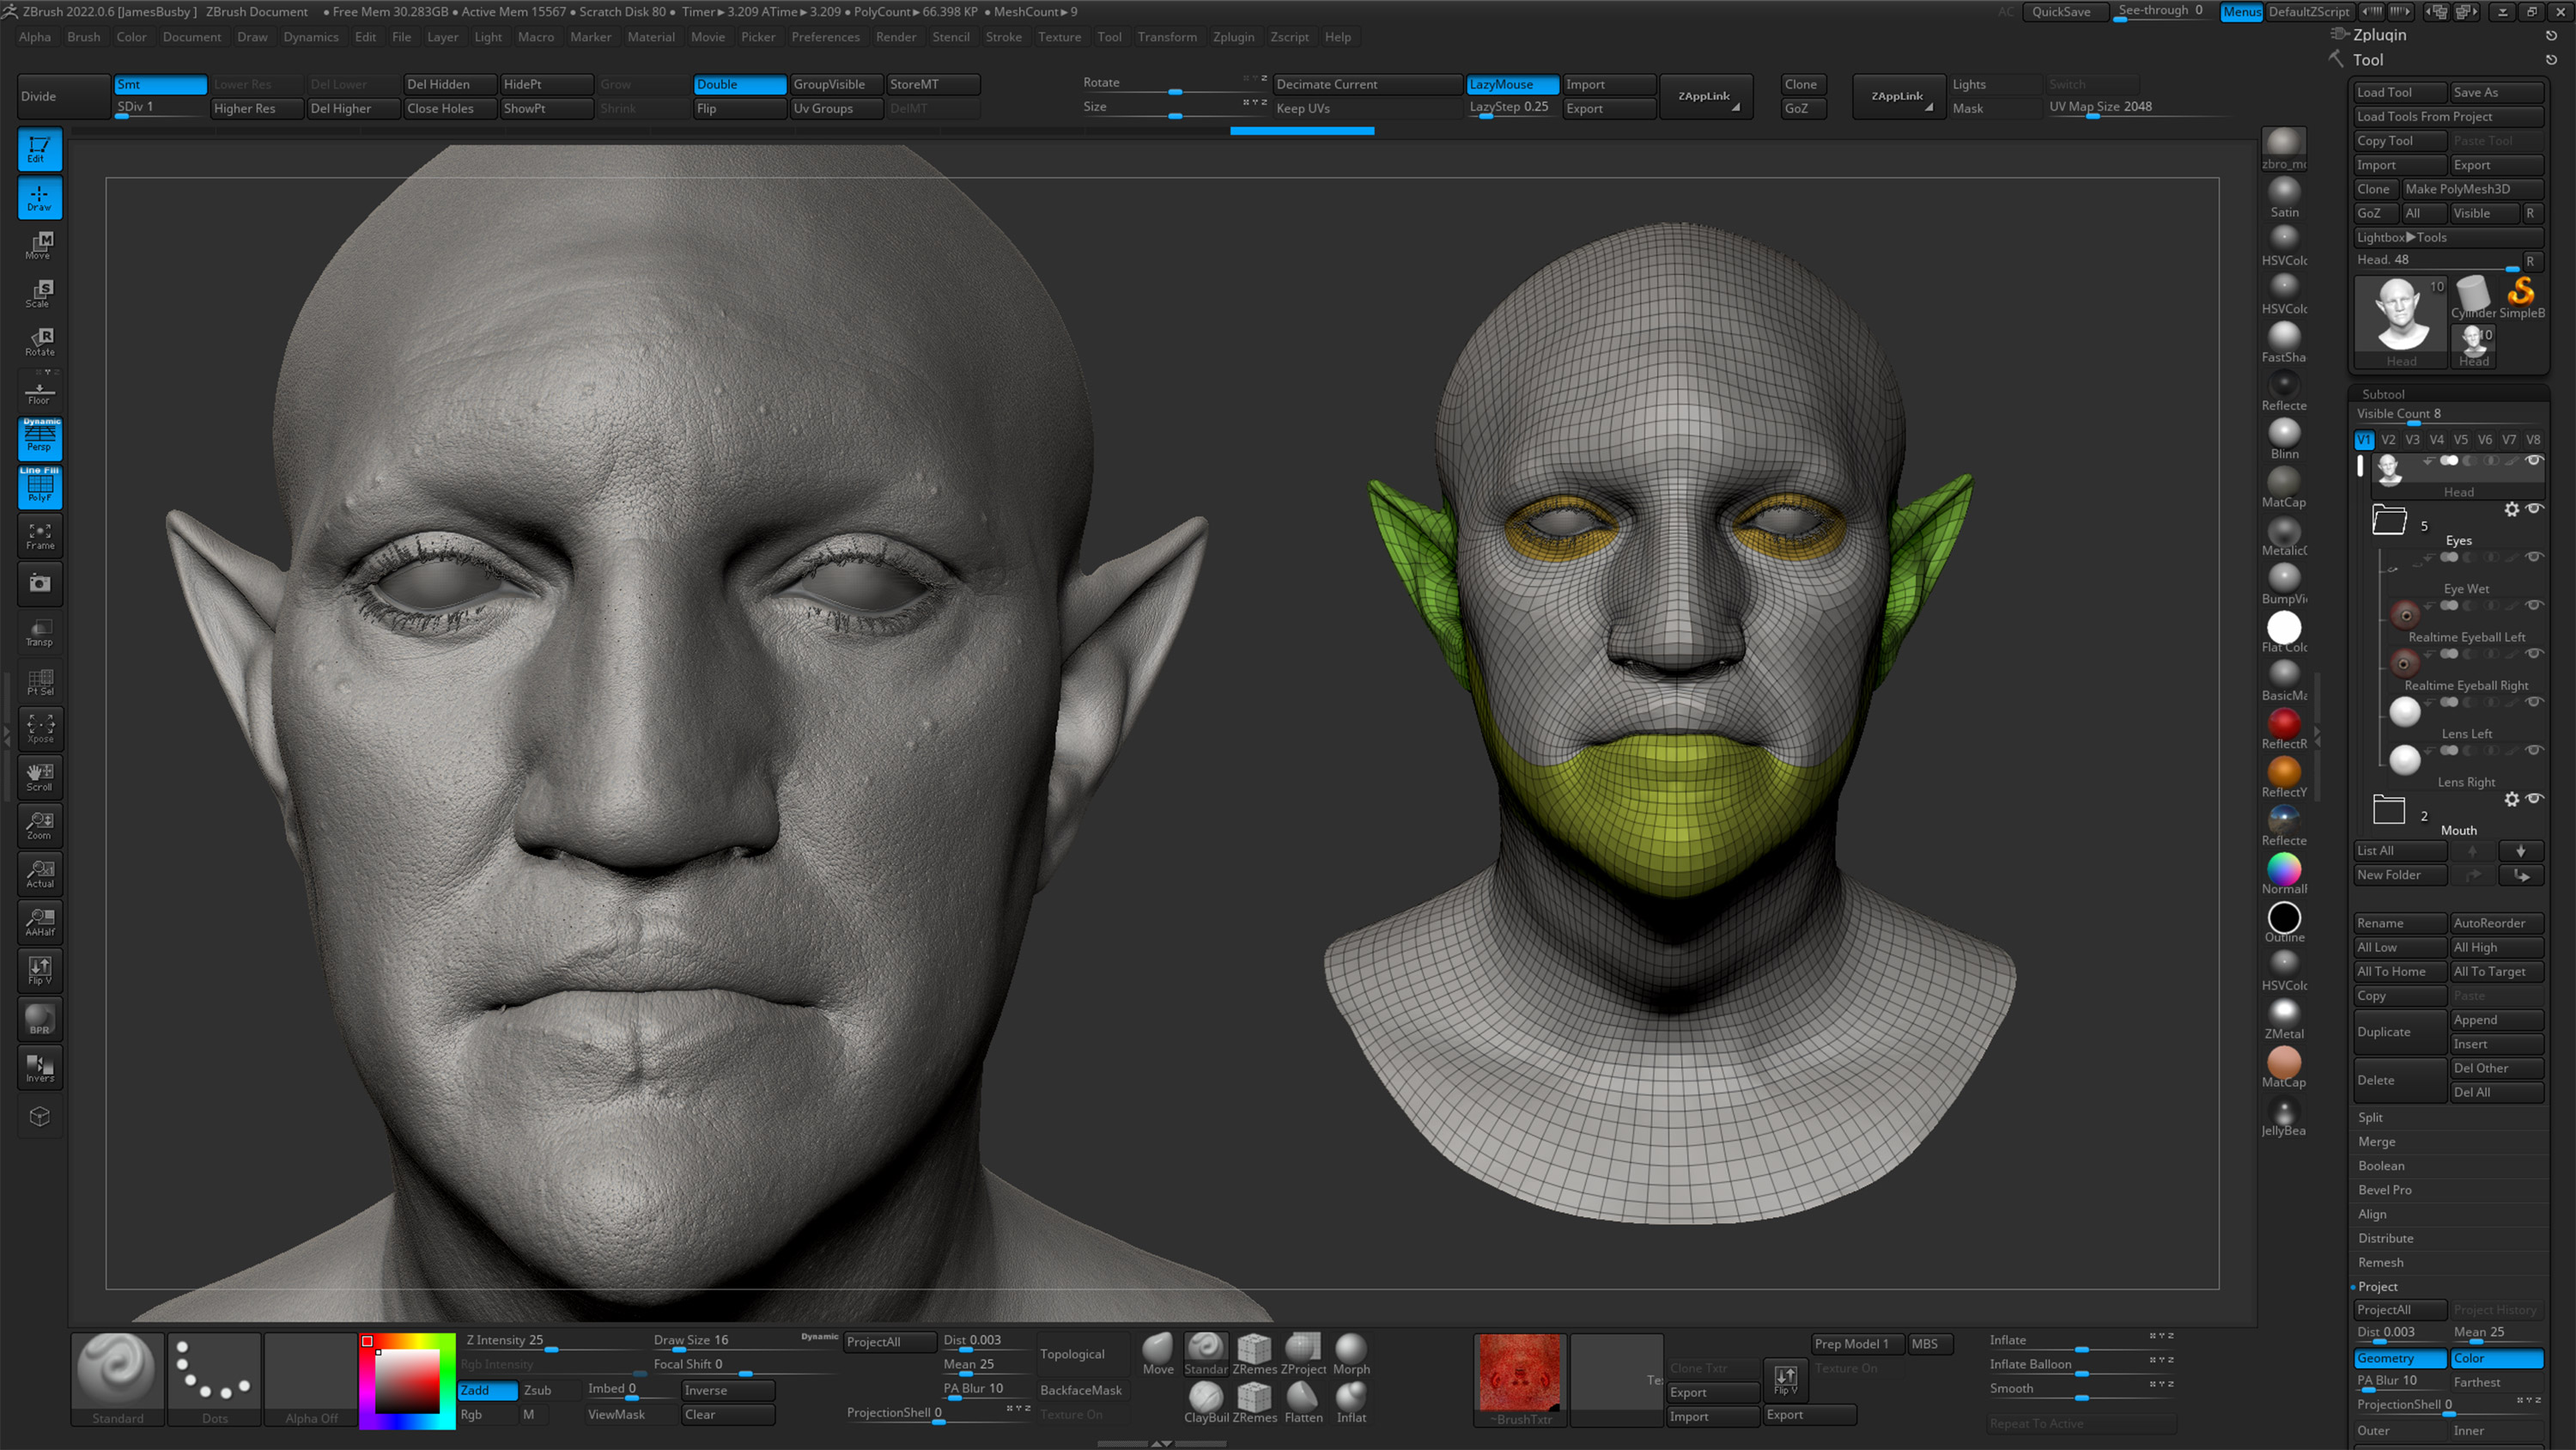Viewport: 2576px width, 1450px height.
Task: Click the BPR render icon
Action: point(40,1019)
